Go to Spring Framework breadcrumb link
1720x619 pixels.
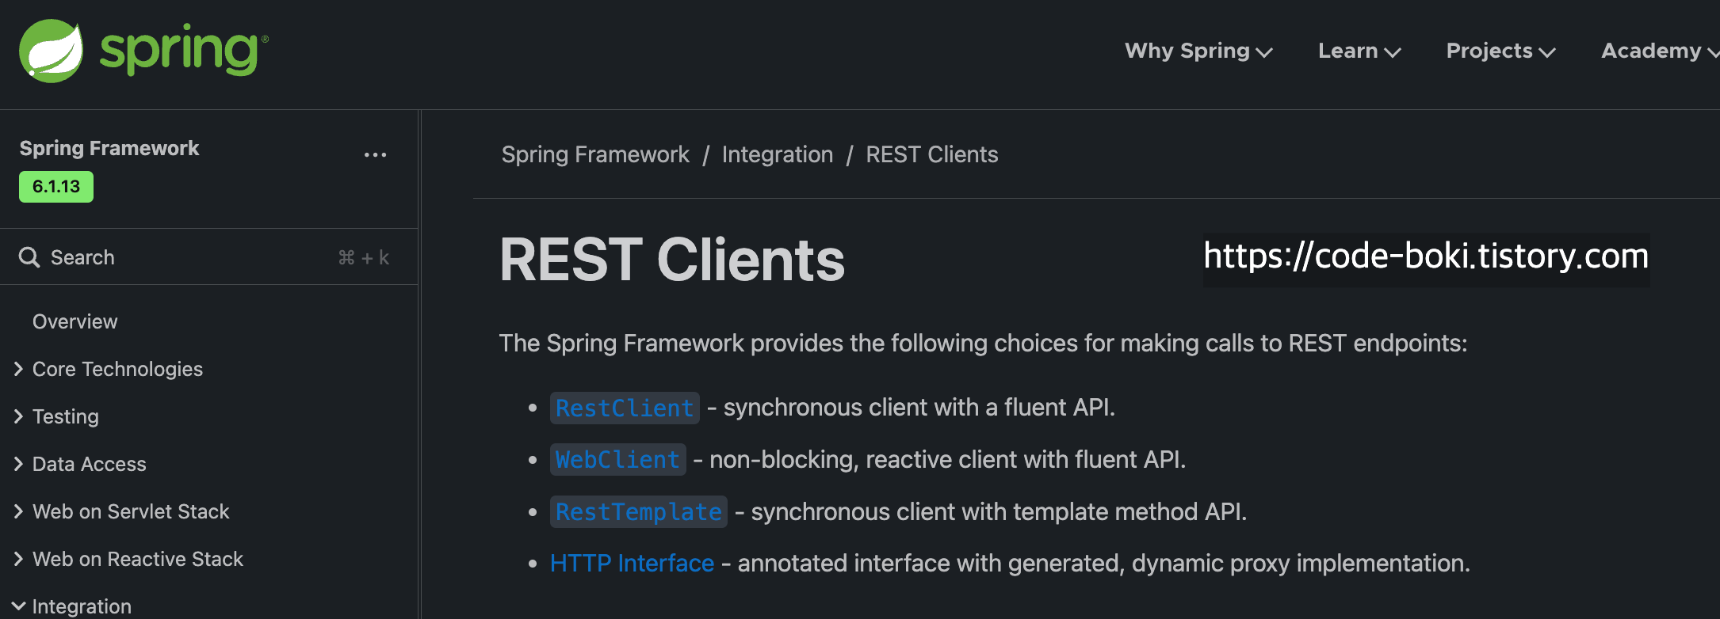[x=595, y=154]
